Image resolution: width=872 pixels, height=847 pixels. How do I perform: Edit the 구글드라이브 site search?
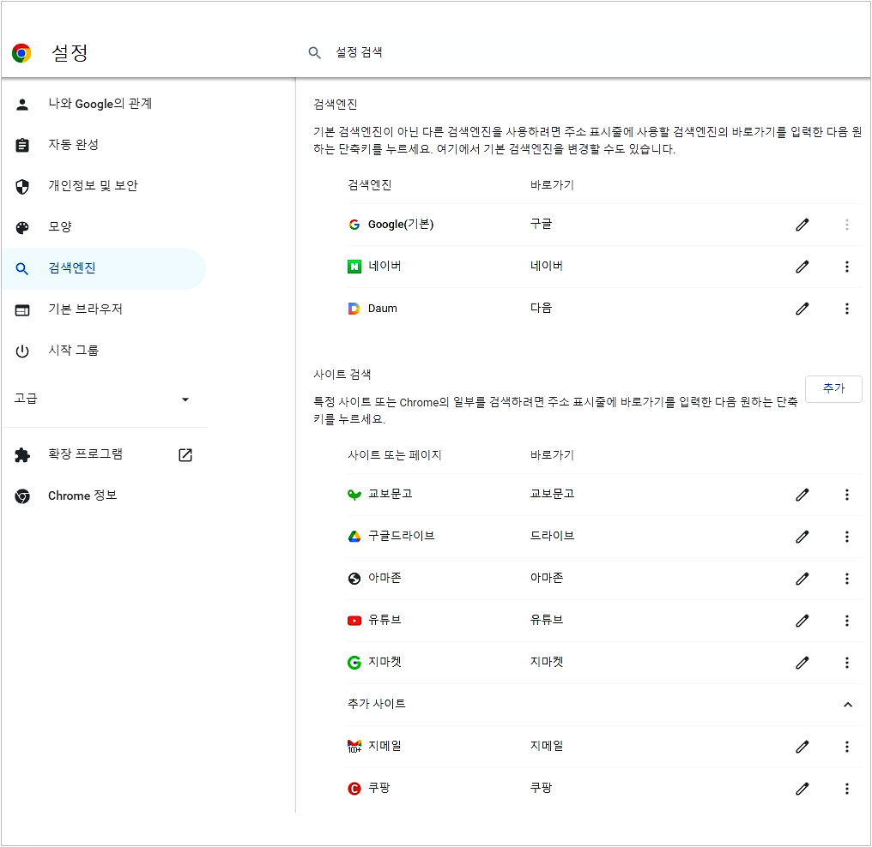click(802, 537)
